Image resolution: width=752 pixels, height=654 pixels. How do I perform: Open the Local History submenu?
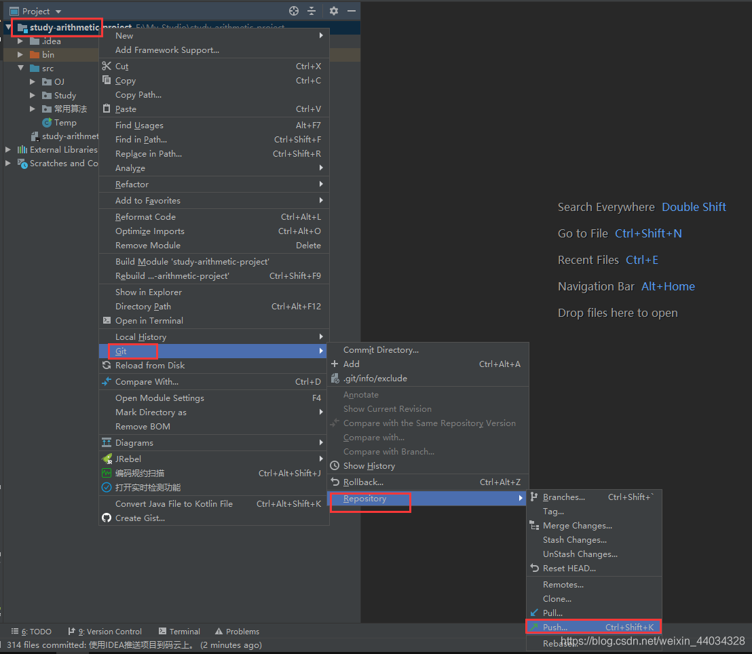point(214,336)
